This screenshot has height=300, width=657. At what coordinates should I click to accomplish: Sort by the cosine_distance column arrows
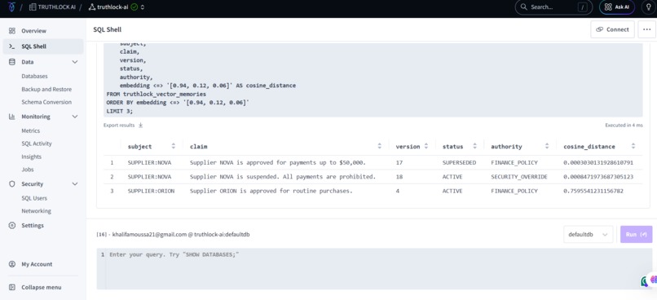pyautogui.click(x=633, y=146)
